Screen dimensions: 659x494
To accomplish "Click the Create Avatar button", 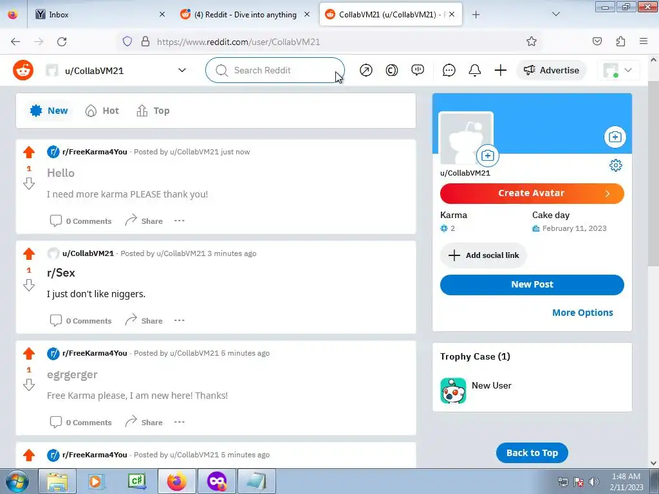I will tap(532, 193).
